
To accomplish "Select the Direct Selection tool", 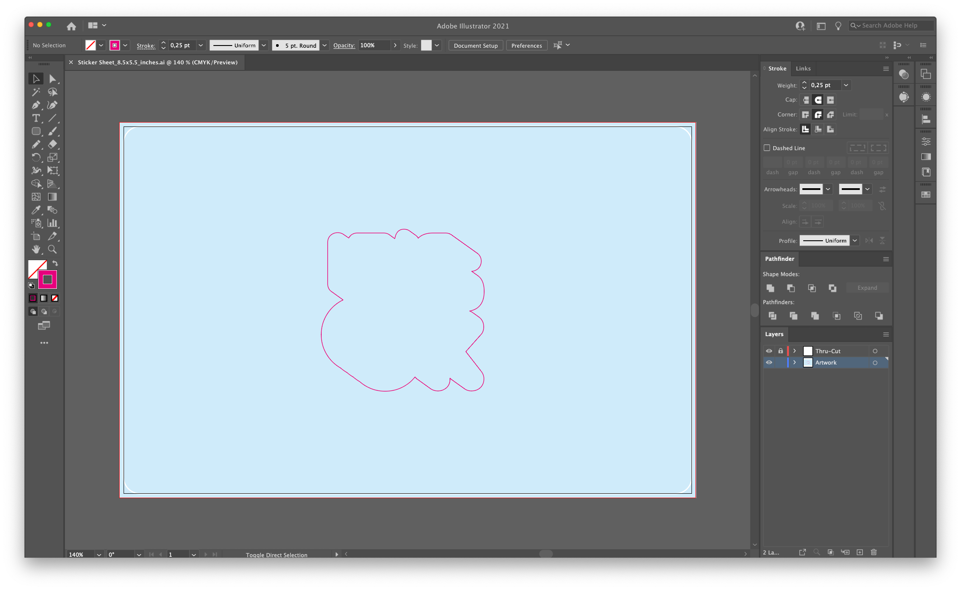I will coord(53,79).
